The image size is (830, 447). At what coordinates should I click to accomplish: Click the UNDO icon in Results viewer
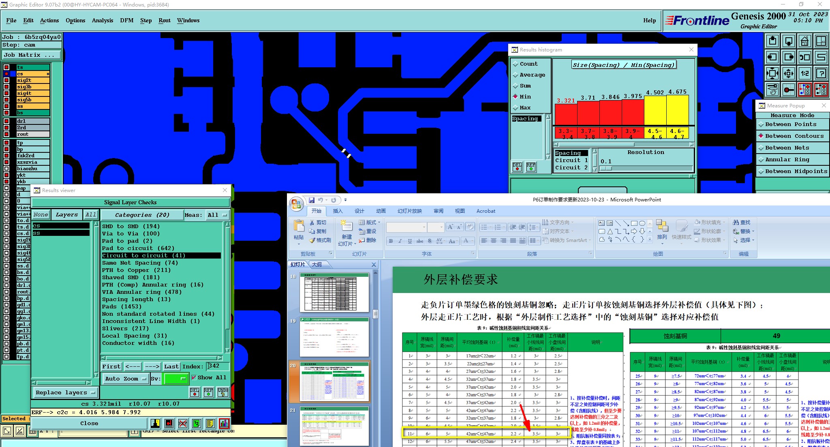click(x=223, y=392)
